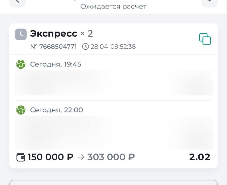Tap the gray clock bet status icon
Image resolution: width=227 pixels, height=185 pixels.
[x=21, y=34]
